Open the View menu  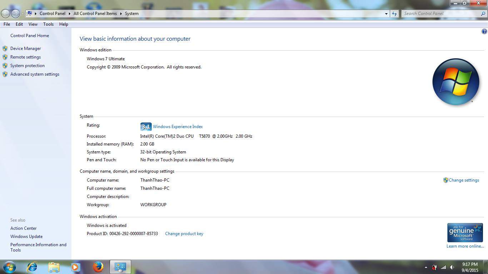[x=33, y=24]
